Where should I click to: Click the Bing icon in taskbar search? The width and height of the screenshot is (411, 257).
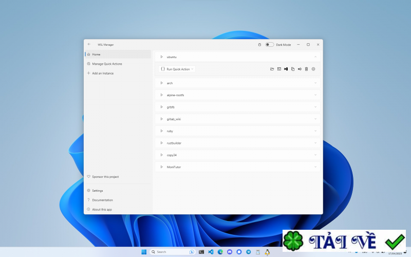tap(192, 252)
